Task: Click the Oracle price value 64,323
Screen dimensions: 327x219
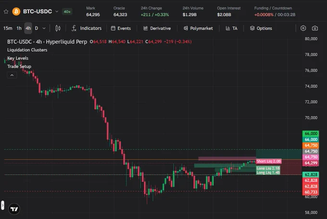Action: coord(120,14)
